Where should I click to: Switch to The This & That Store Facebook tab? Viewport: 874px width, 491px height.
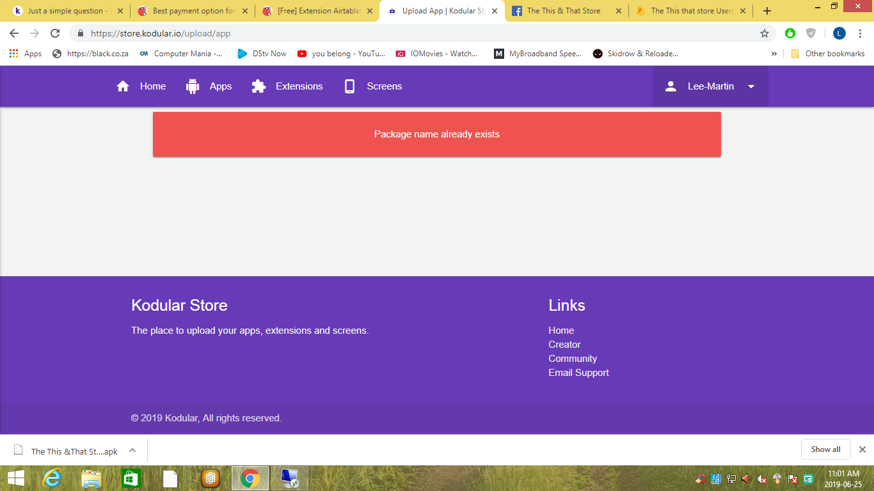click(x=563, y=11)
